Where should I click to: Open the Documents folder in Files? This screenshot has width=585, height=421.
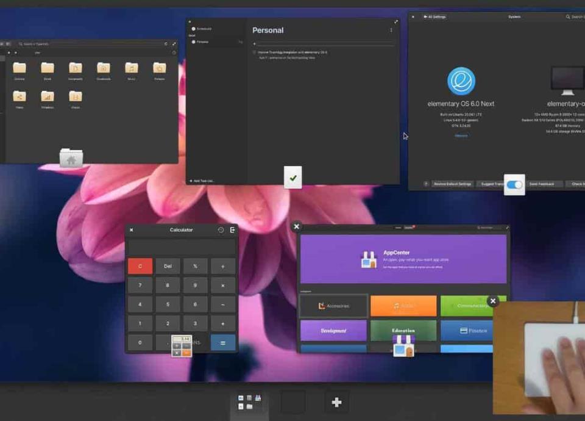click(76, 68)
